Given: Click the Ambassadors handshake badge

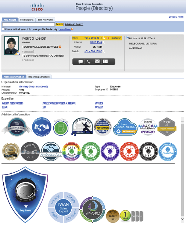Looking at the screenshot, I should 51,151.
